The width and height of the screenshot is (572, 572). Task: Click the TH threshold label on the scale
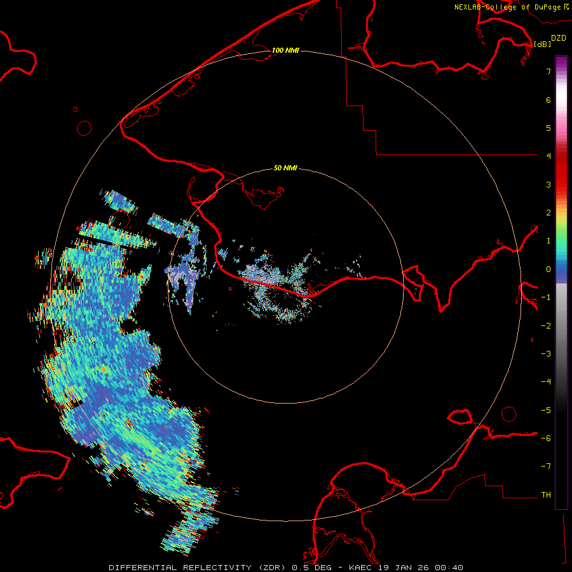pyautogui.click(x=546, y=495)
